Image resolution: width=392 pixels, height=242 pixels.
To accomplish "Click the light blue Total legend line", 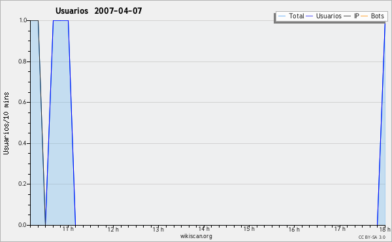I will tap(282, 16).
